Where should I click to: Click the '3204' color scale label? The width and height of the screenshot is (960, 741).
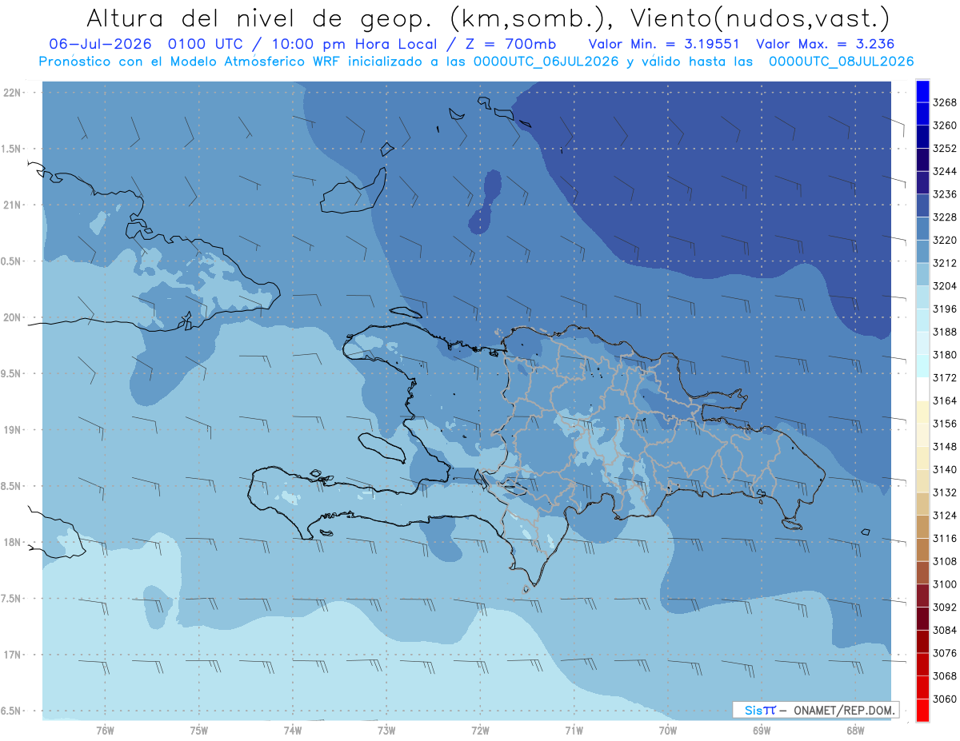coord(945,286)
